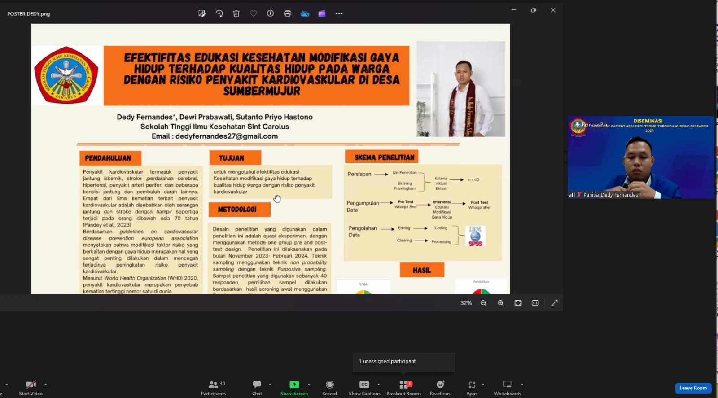
Task: Mark the image as favorite with heart
Action: click(254, 13)
